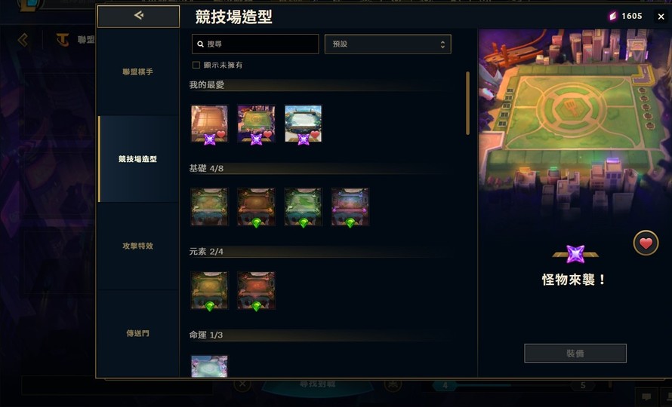Image resolution: width=672 pixels, height=407 pixels.
Task: Click the 裝備 equip button
Action: 575,353
